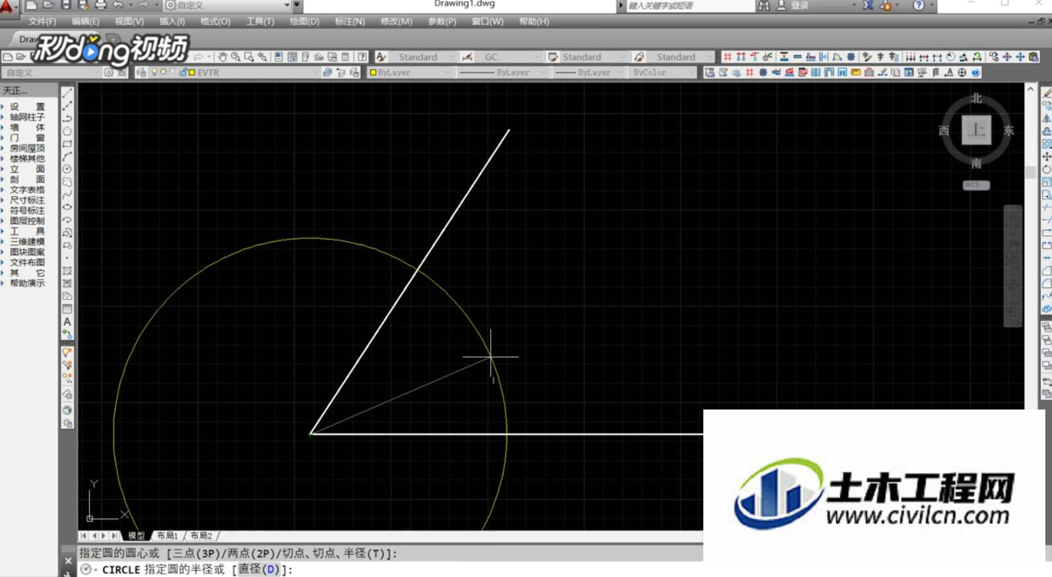Click the binoculars search icon

pyautogui.click(x=764, y=5)
